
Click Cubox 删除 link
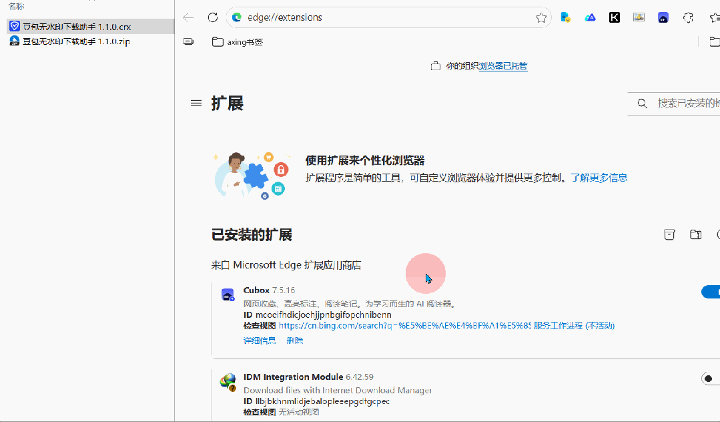tap(295, 340)
